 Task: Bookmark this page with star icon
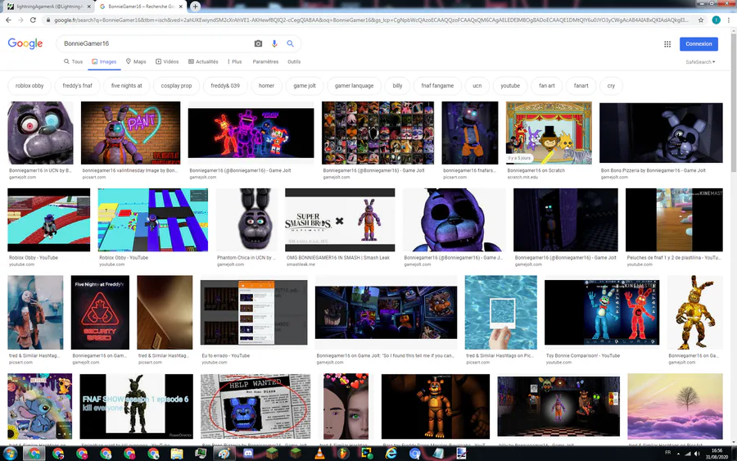pyautogui.click(x=701, y=20)
